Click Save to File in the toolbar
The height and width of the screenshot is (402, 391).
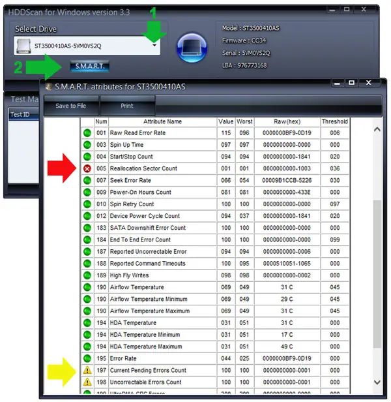pos(71,106)
